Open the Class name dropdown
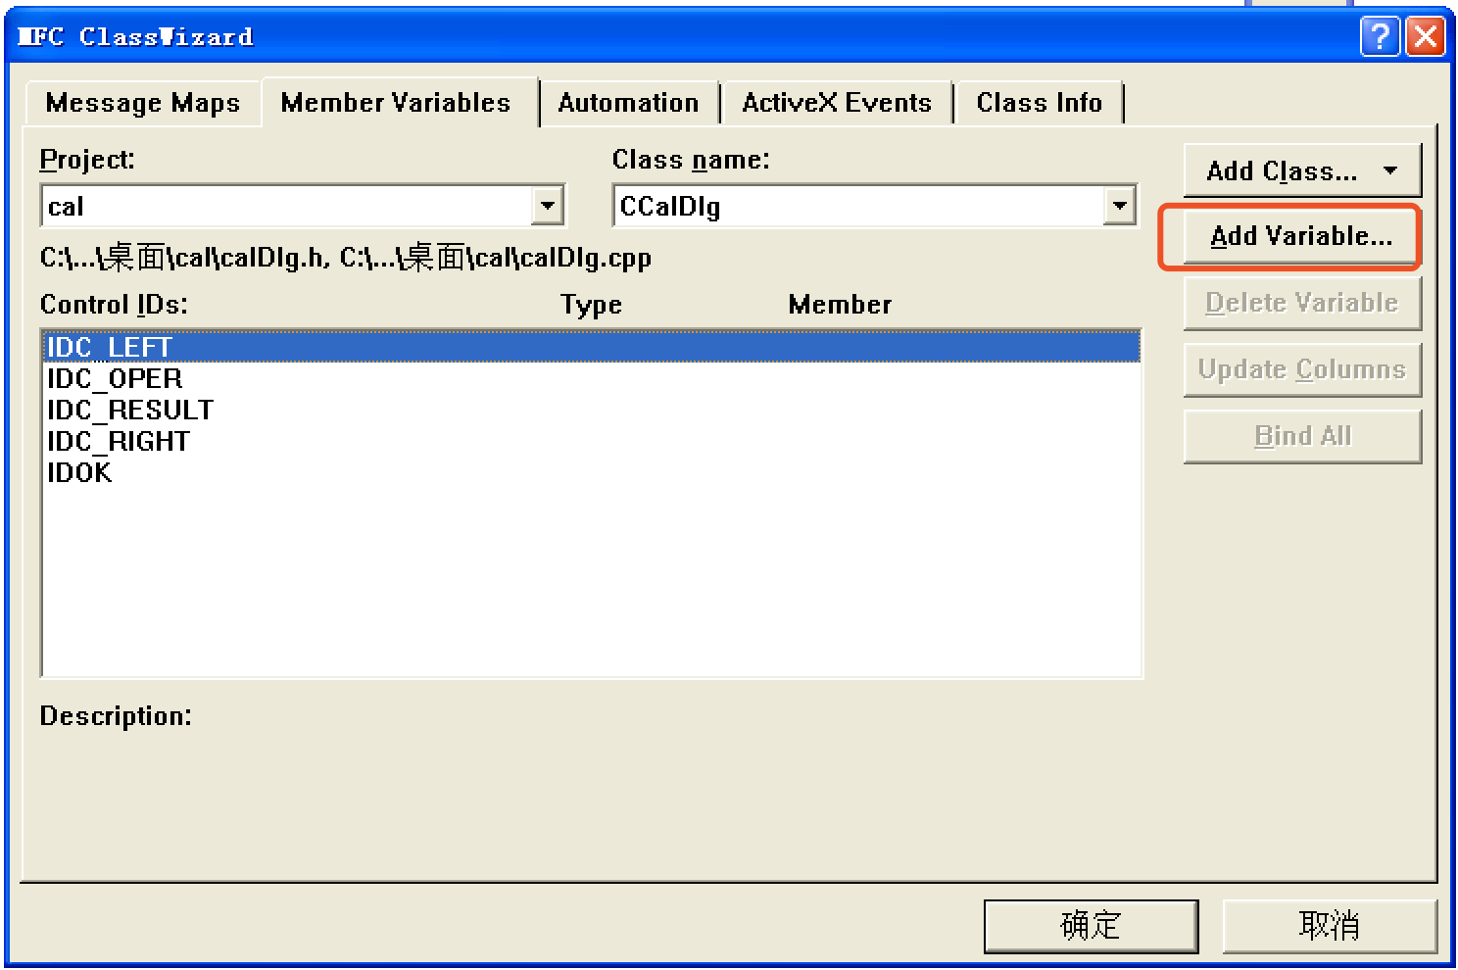Image resolution: width=1458 pixels, height=970 pixels. point(1120,205)
